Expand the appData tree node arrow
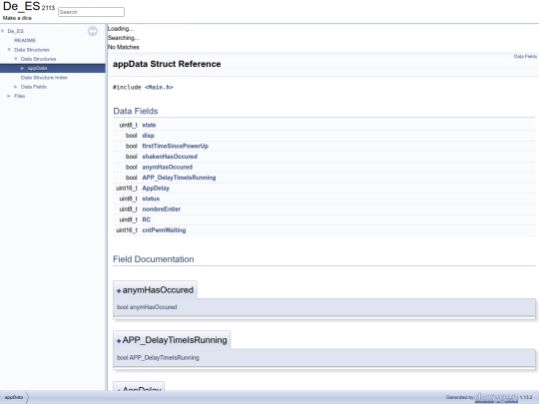Image resolution: width=539 pixels, height=404 pixels. 22,68
